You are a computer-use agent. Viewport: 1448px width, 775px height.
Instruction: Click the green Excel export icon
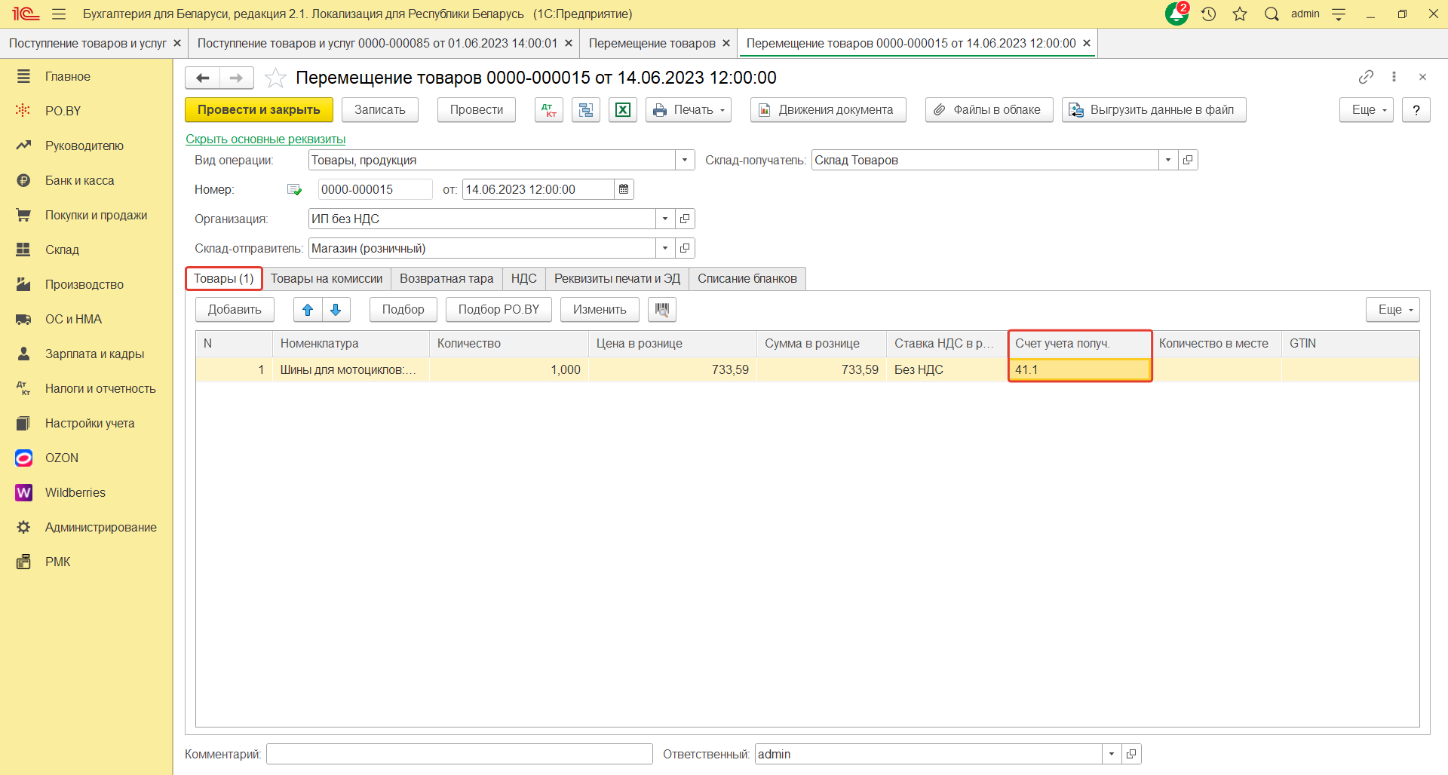click(623, 110)
